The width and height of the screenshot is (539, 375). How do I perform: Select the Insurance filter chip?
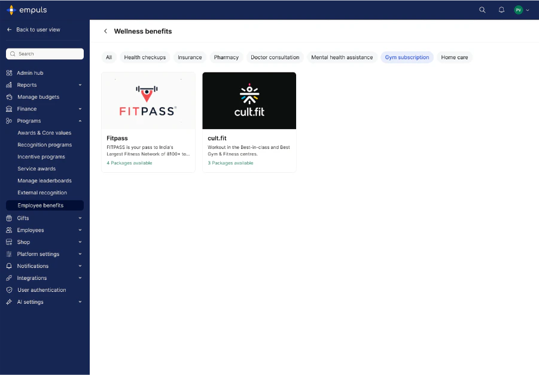click(190, 57)
